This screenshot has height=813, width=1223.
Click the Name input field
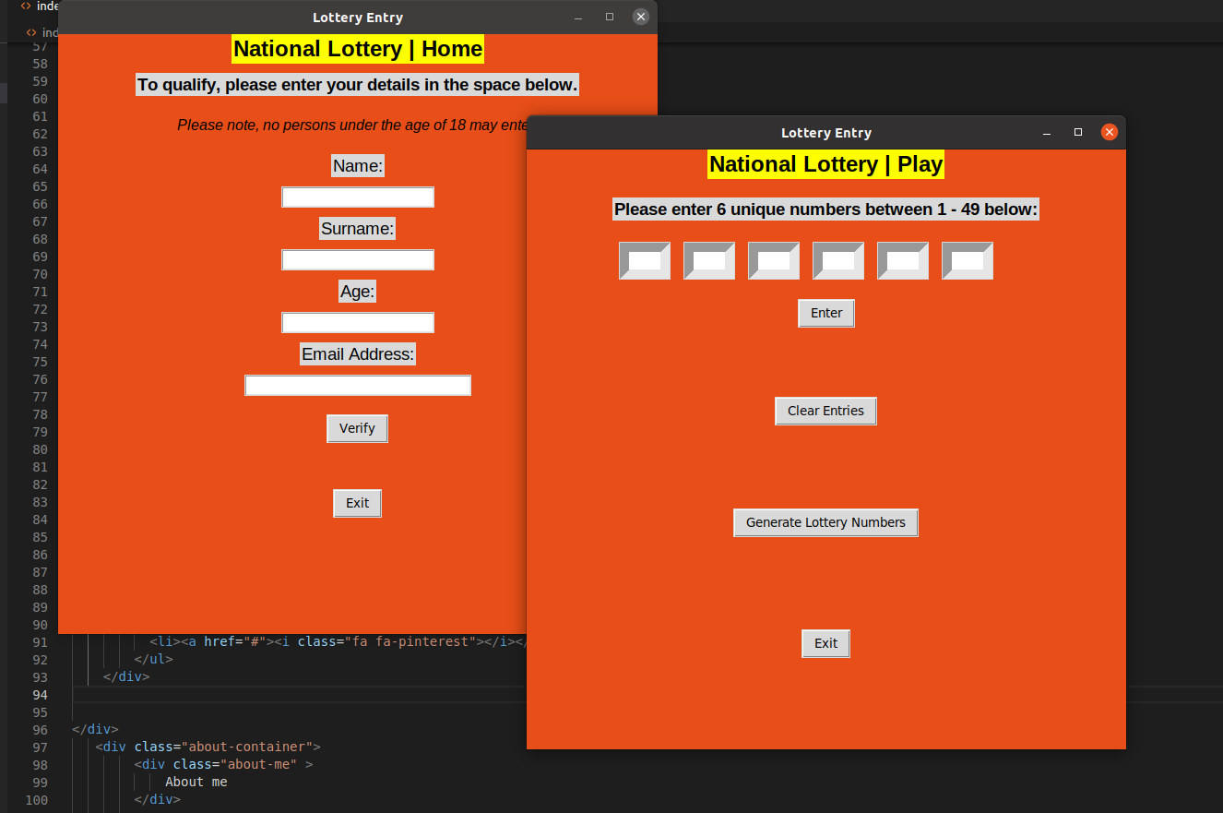(358, 197)
